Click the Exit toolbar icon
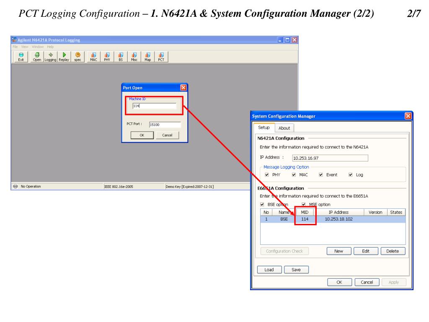 point(21,57)
